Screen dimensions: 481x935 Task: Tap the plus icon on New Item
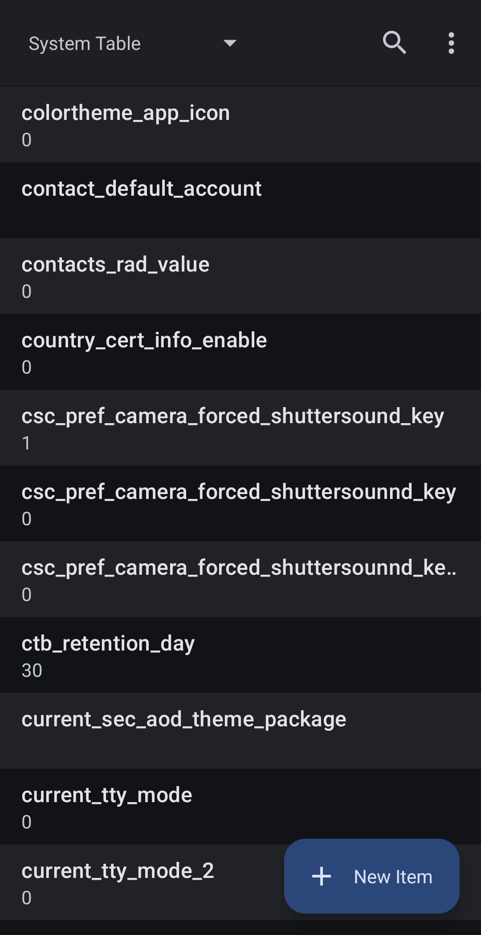[x=322, y=876]
